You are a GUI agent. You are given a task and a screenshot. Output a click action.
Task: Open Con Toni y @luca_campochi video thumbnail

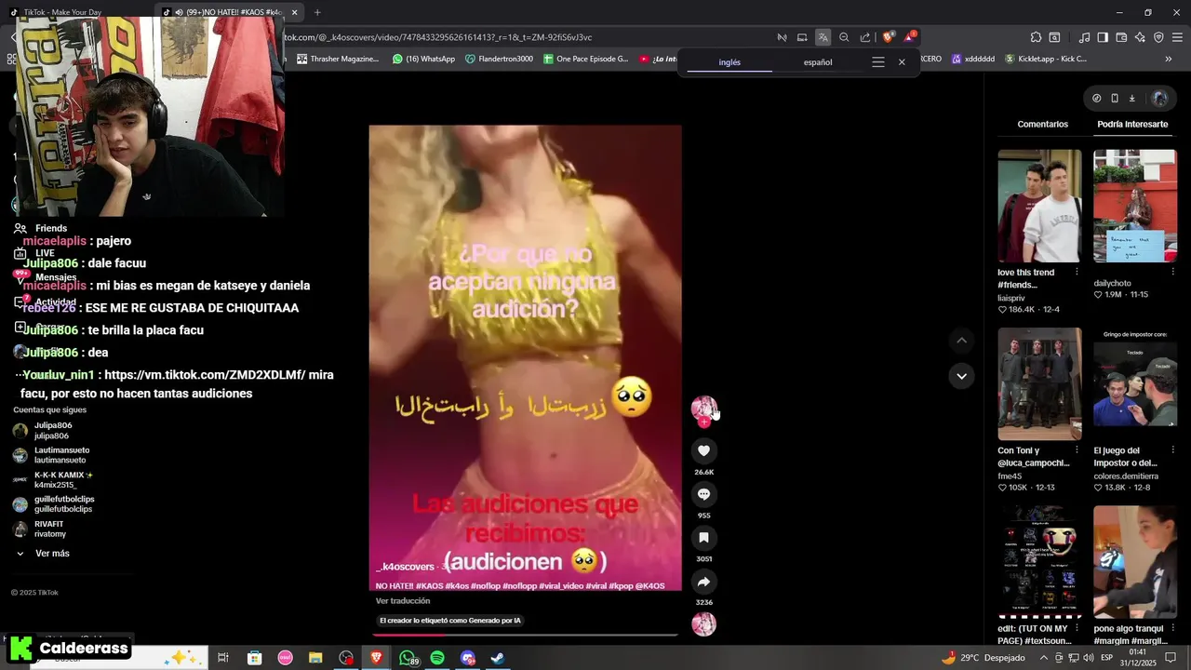tap(1039, 383)
